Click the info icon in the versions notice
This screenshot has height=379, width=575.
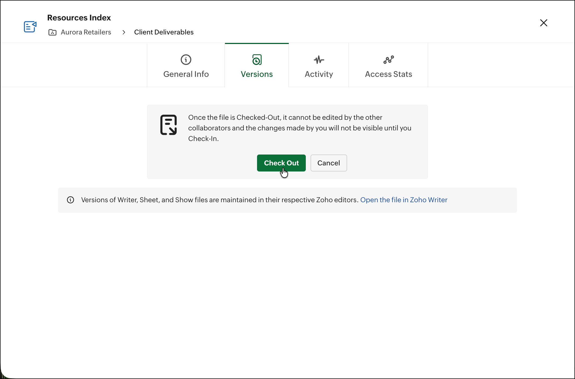tap(70, 200)
